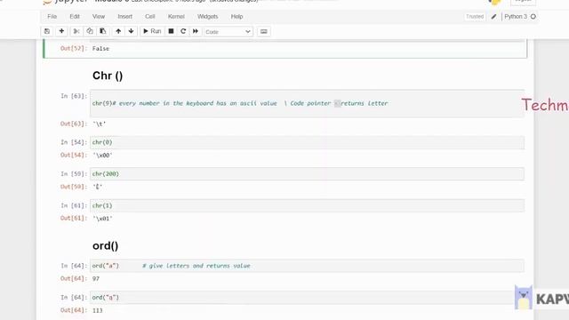Click the Trusted notebook indicator
Viewport: 569px width, 320px height.
(x=475, y=17)
